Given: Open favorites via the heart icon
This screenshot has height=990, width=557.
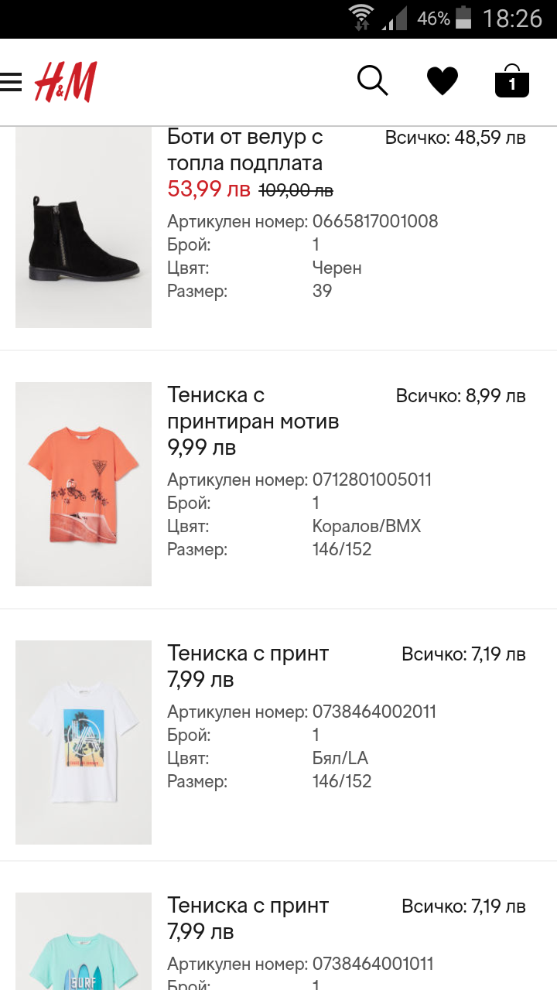Looking at the screenshot, I should pyautogui.click(x=443, y=80).
